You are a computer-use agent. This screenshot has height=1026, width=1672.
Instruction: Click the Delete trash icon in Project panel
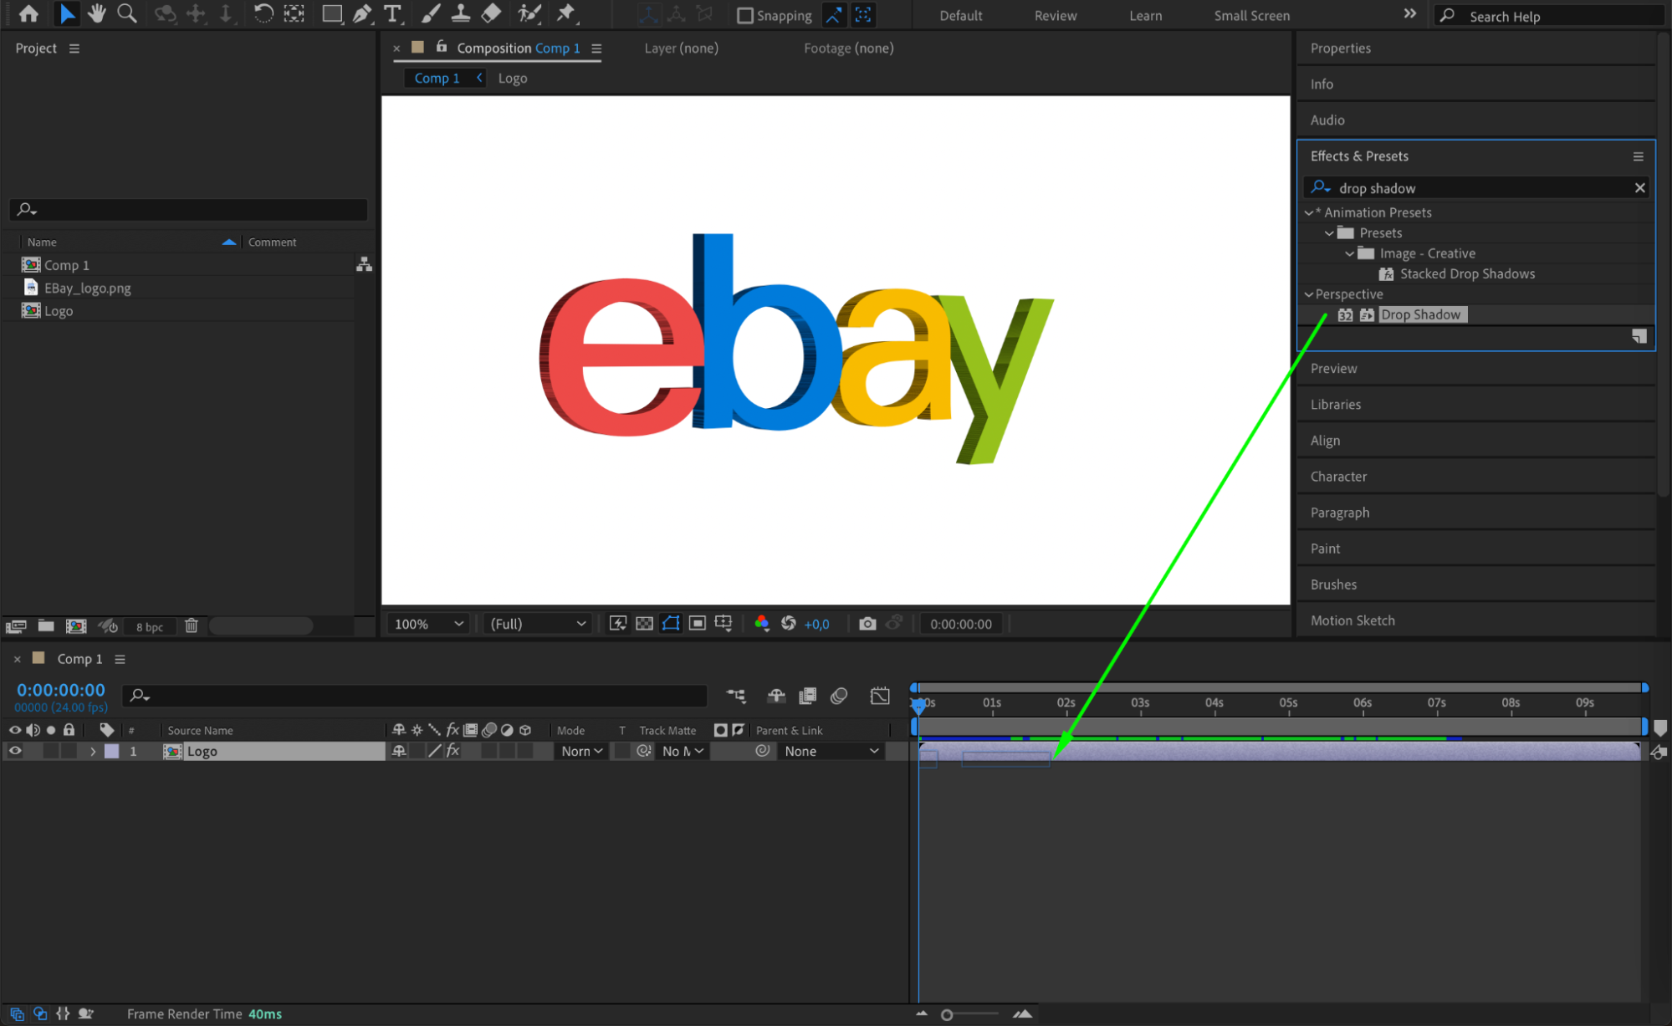coord(192,625)
